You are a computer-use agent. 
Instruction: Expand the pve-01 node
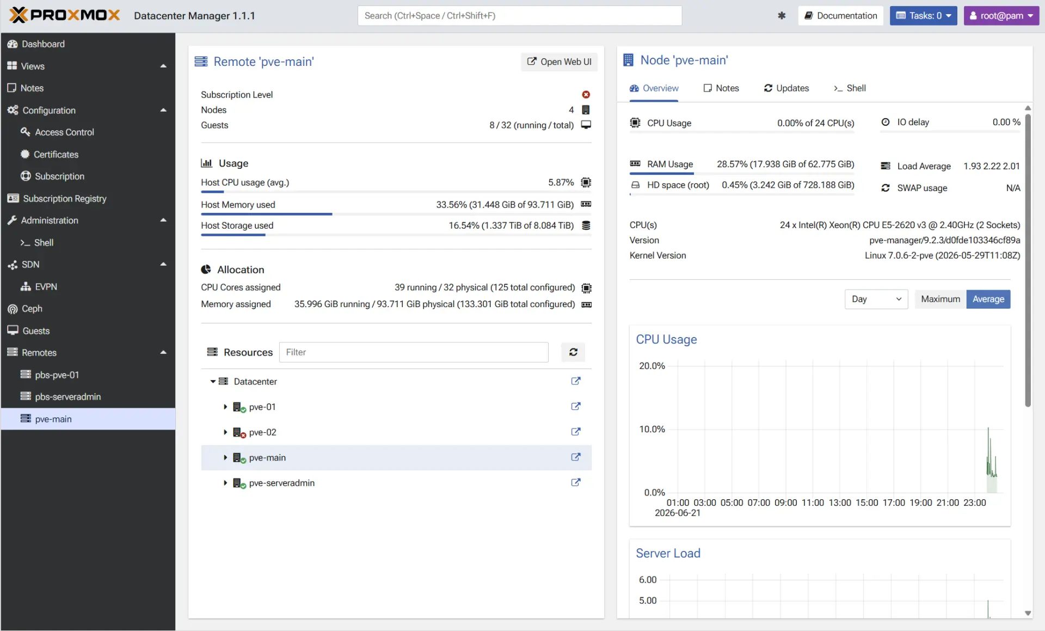coord(225,407)
